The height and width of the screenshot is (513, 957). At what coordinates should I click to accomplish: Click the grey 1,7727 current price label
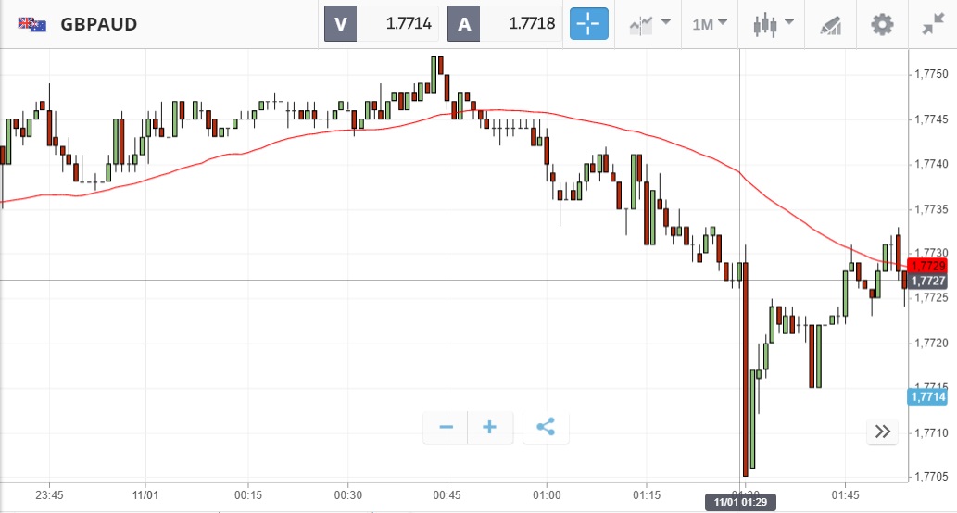(927, 281)
